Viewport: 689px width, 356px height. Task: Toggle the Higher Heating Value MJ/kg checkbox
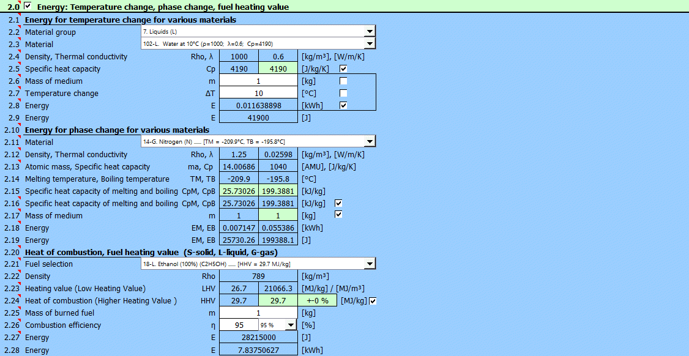click(373, 301)
